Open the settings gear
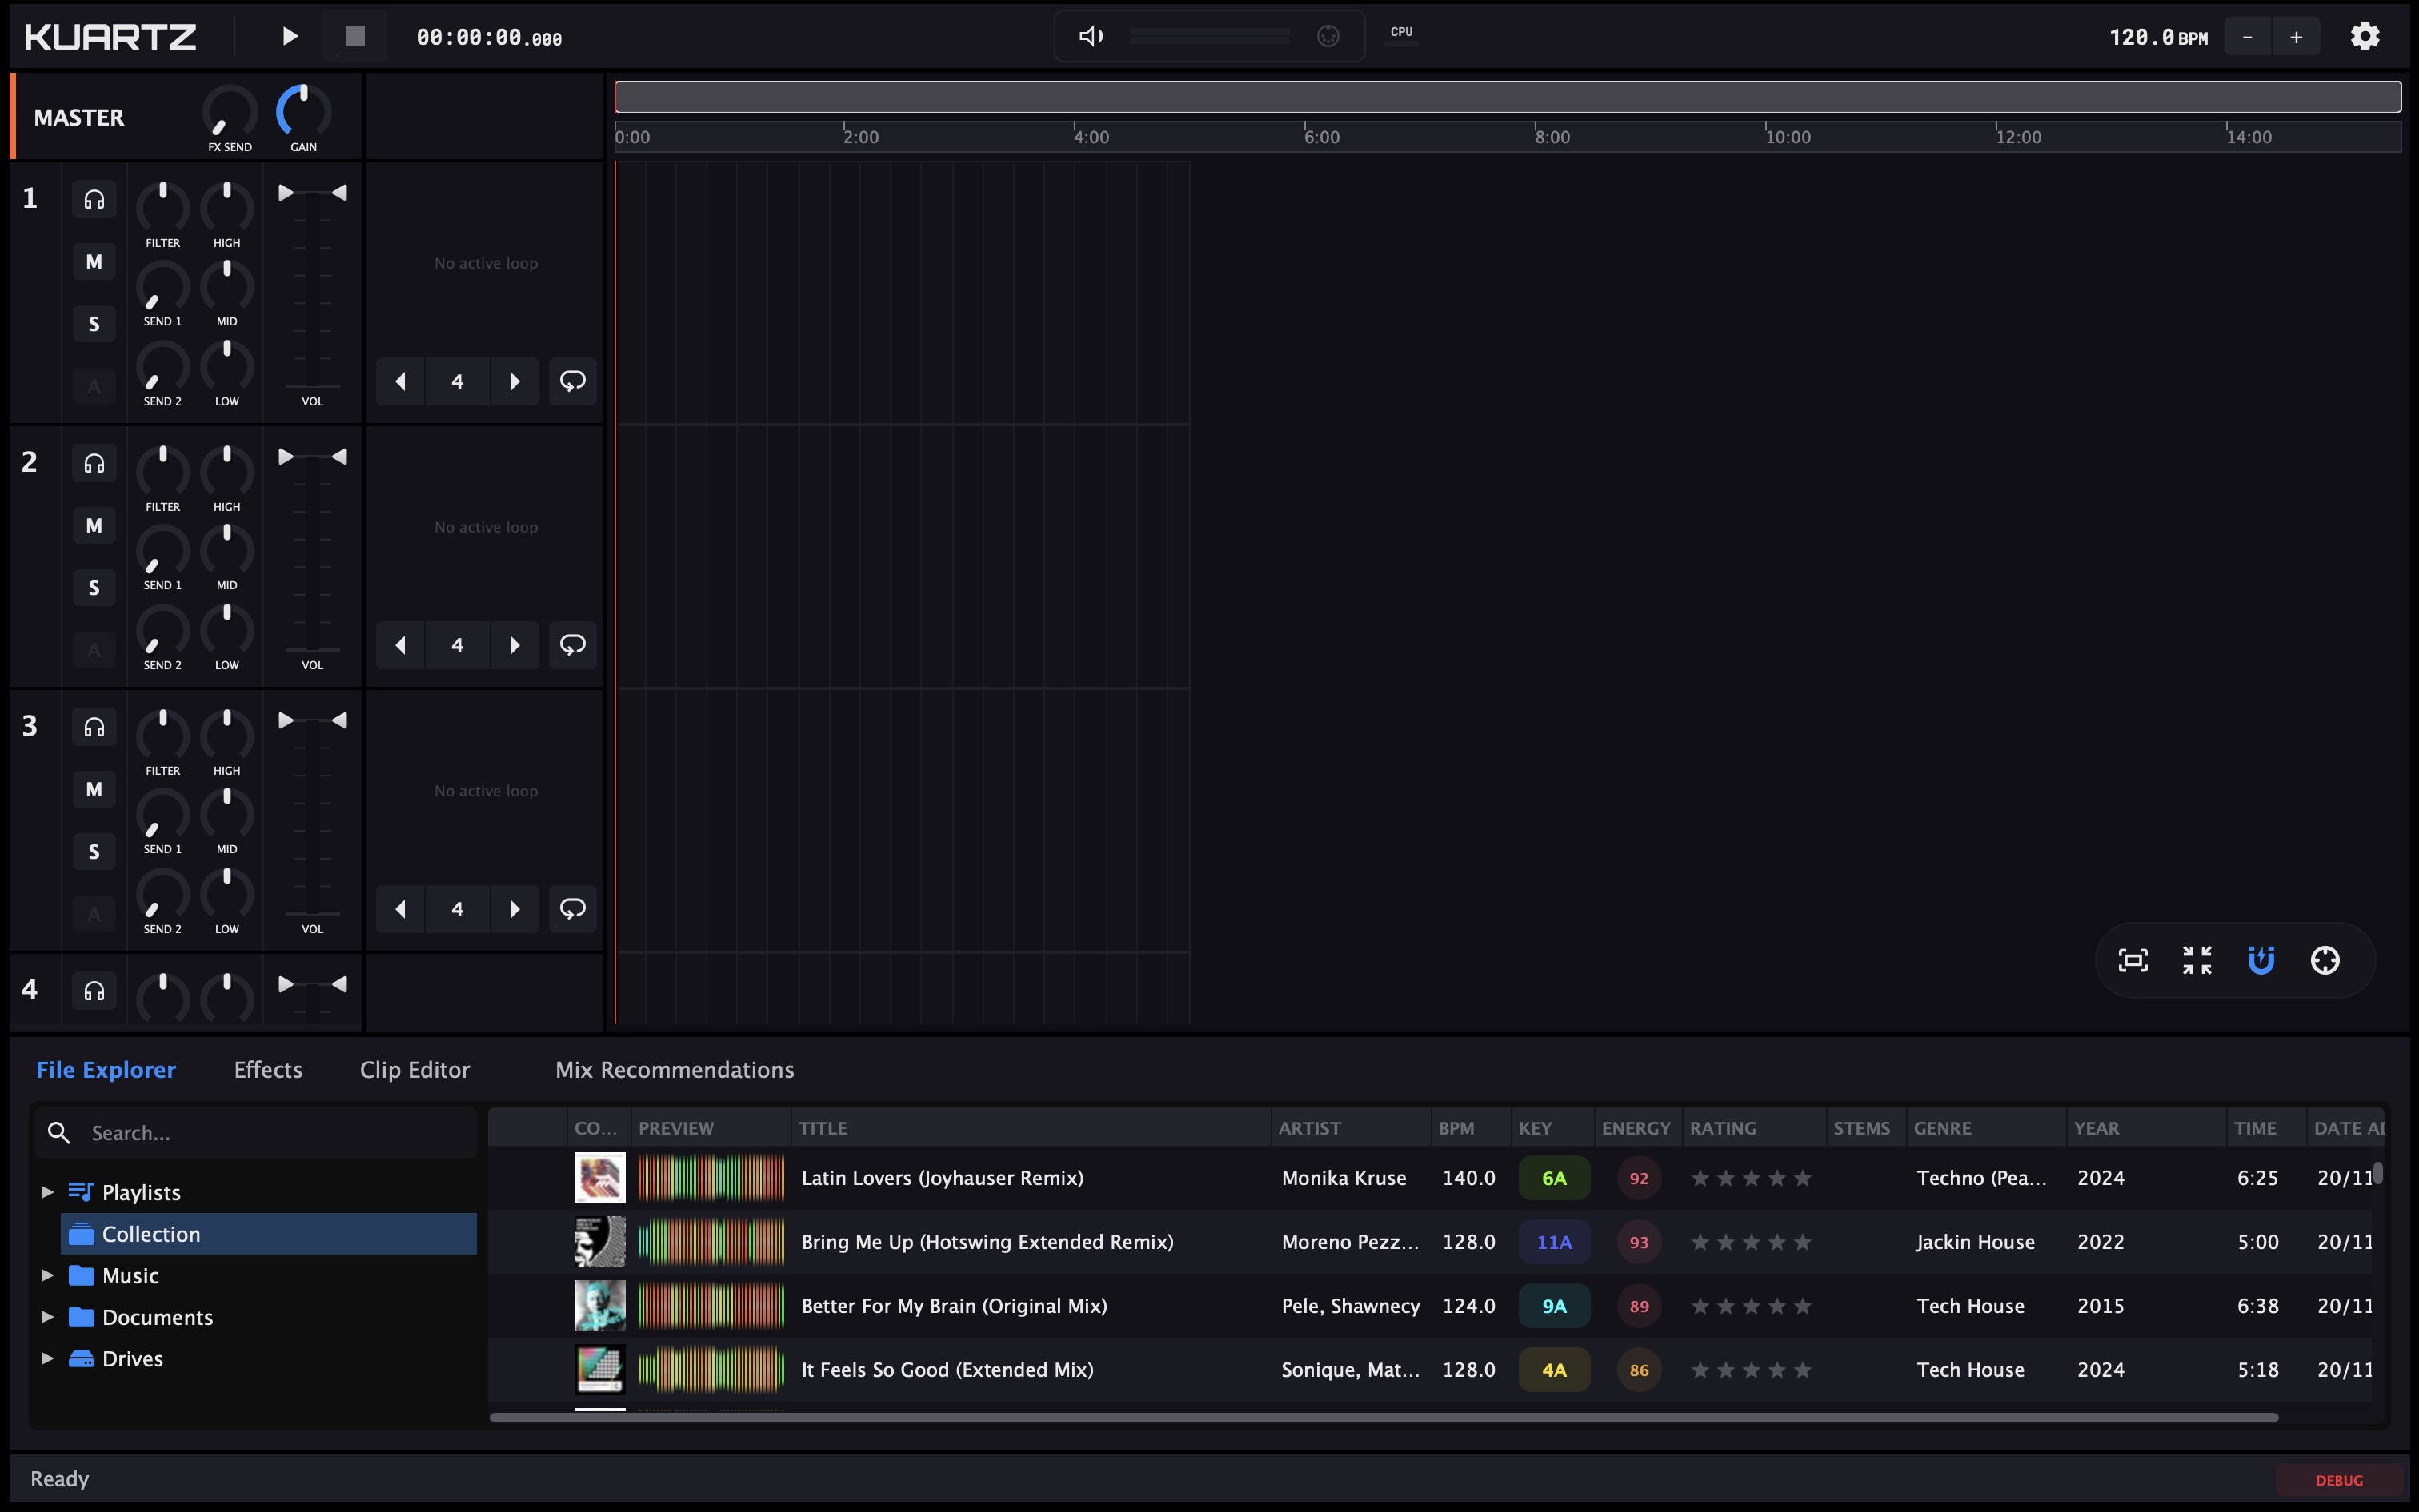Screen dimensions: 2419x1512 [2366, 35]
